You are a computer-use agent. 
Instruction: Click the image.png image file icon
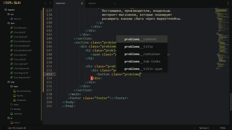pos(14,100)
